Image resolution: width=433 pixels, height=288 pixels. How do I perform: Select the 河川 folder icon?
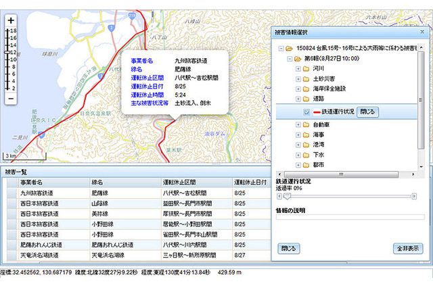point(306,69)
